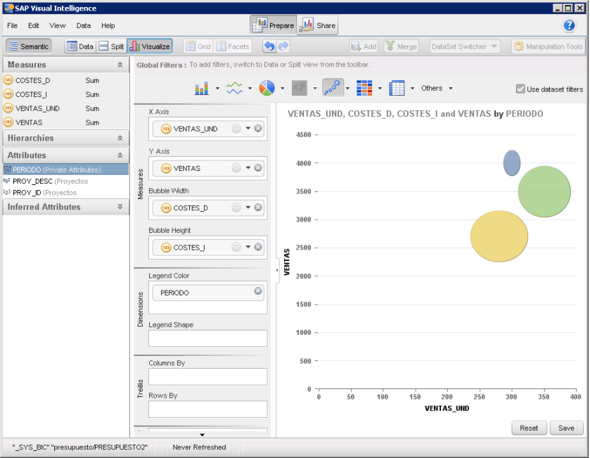Open help with the question mark icon
590x458 pixels.
click(x=570, y=25)
